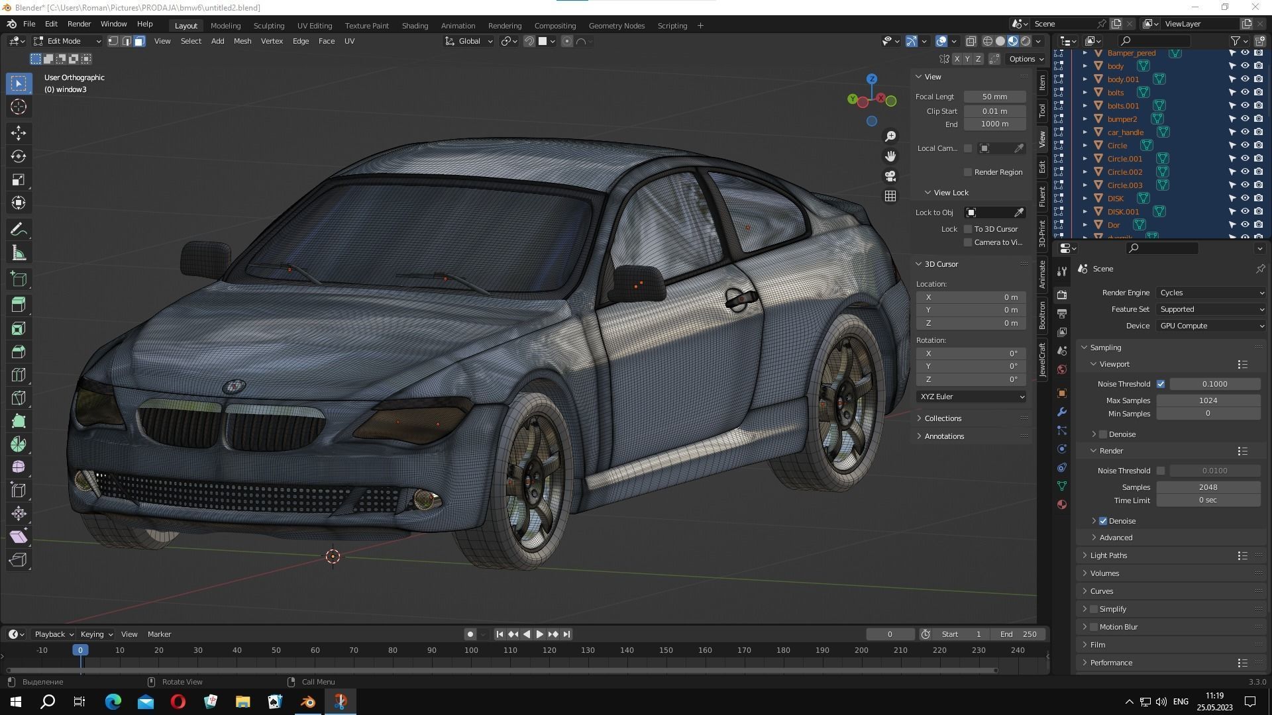Image resolution: width=1272 pixels, height=715 pixels.
Task: Switch to the UV Editing workspace
Action: click(x=314, y=25)
